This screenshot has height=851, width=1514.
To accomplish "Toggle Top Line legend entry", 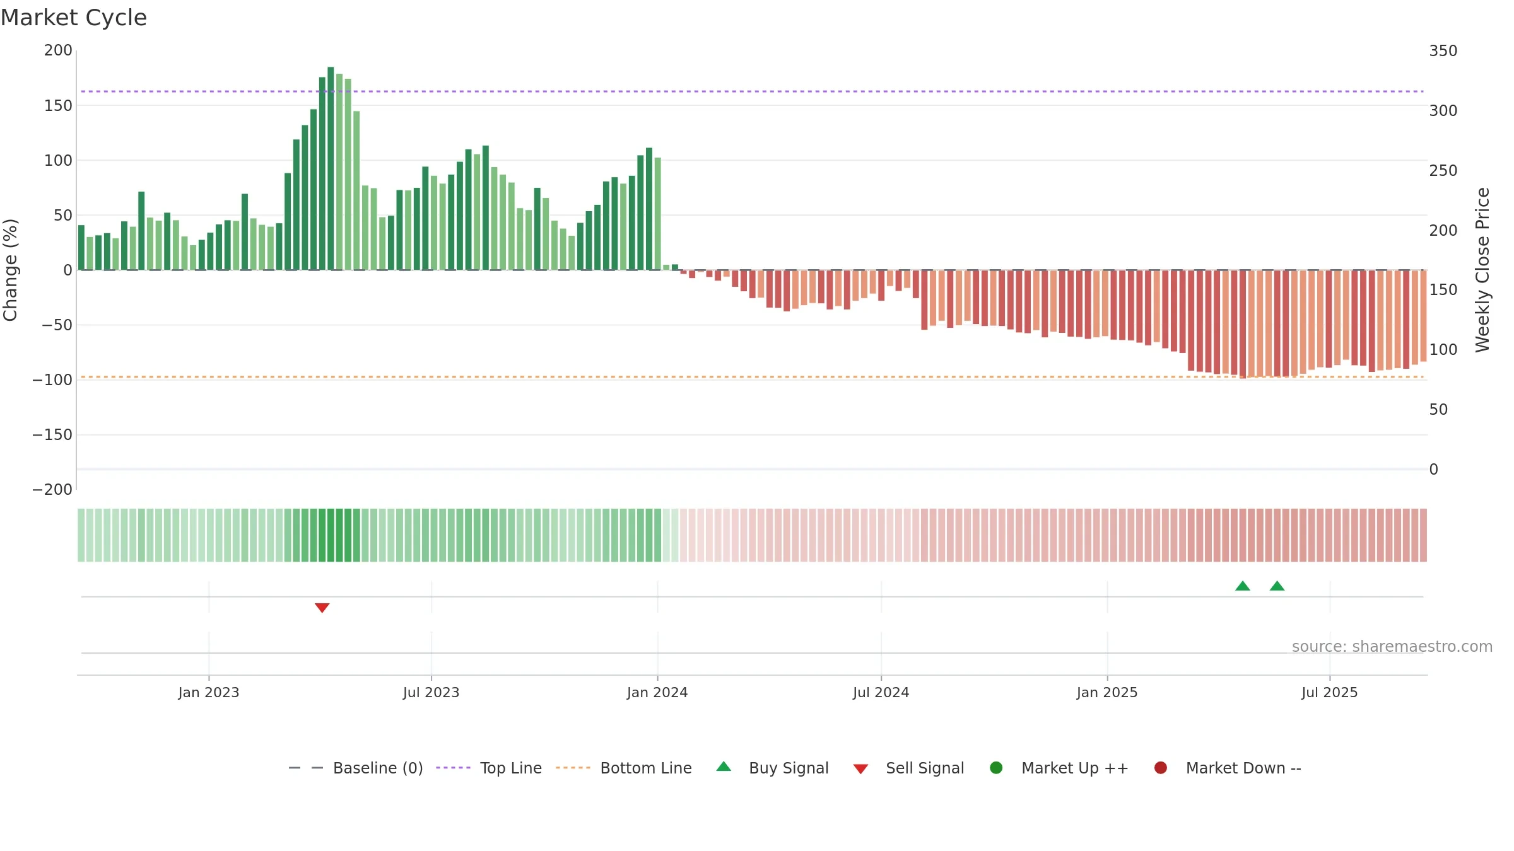I will click(489, 768).
